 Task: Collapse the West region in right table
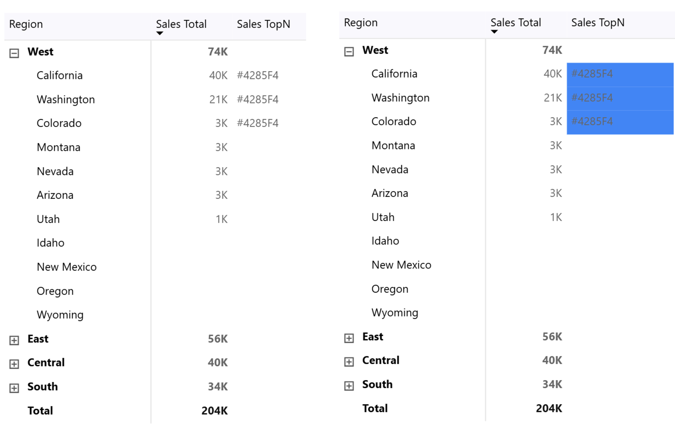(349, 52)
